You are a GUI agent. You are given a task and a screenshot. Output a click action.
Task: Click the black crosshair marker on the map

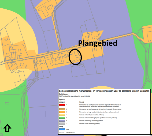(45, 114)
